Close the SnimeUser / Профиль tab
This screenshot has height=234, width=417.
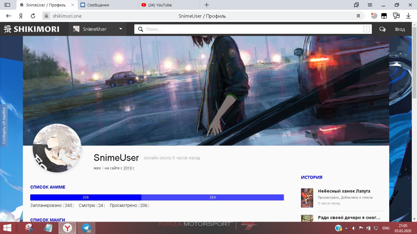(x=72, y=5)
